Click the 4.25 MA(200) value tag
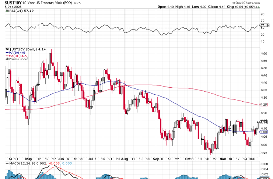273x179 pixels. (x=263, y=105)
